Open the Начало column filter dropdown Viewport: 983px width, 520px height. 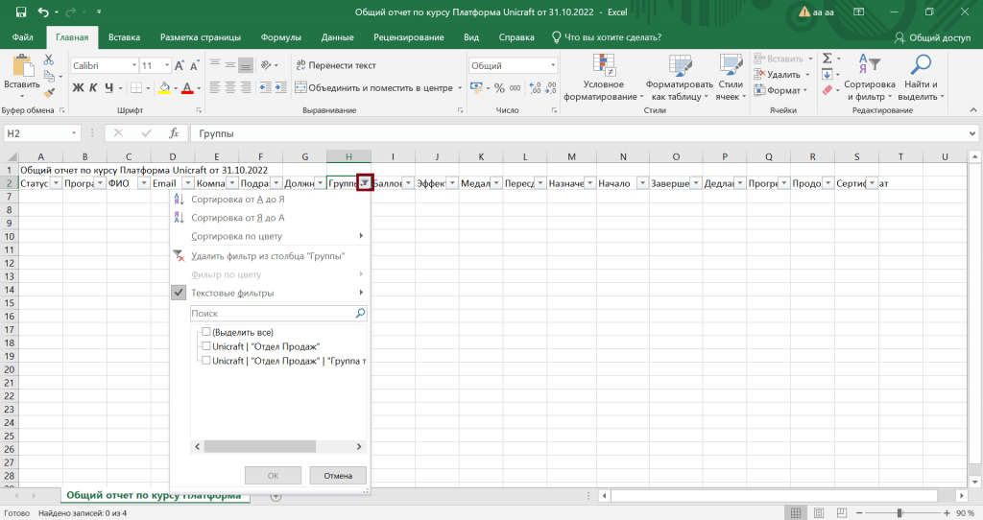click(x=642, y=183)
